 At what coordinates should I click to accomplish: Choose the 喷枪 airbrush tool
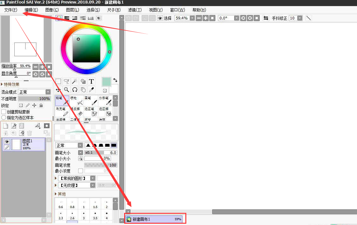[77, 101]
